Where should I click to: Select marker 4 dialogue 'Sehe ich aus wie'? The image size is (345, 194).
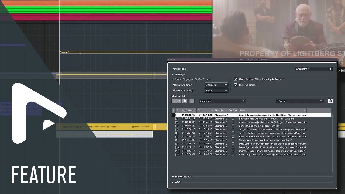(x=260, y=126)
